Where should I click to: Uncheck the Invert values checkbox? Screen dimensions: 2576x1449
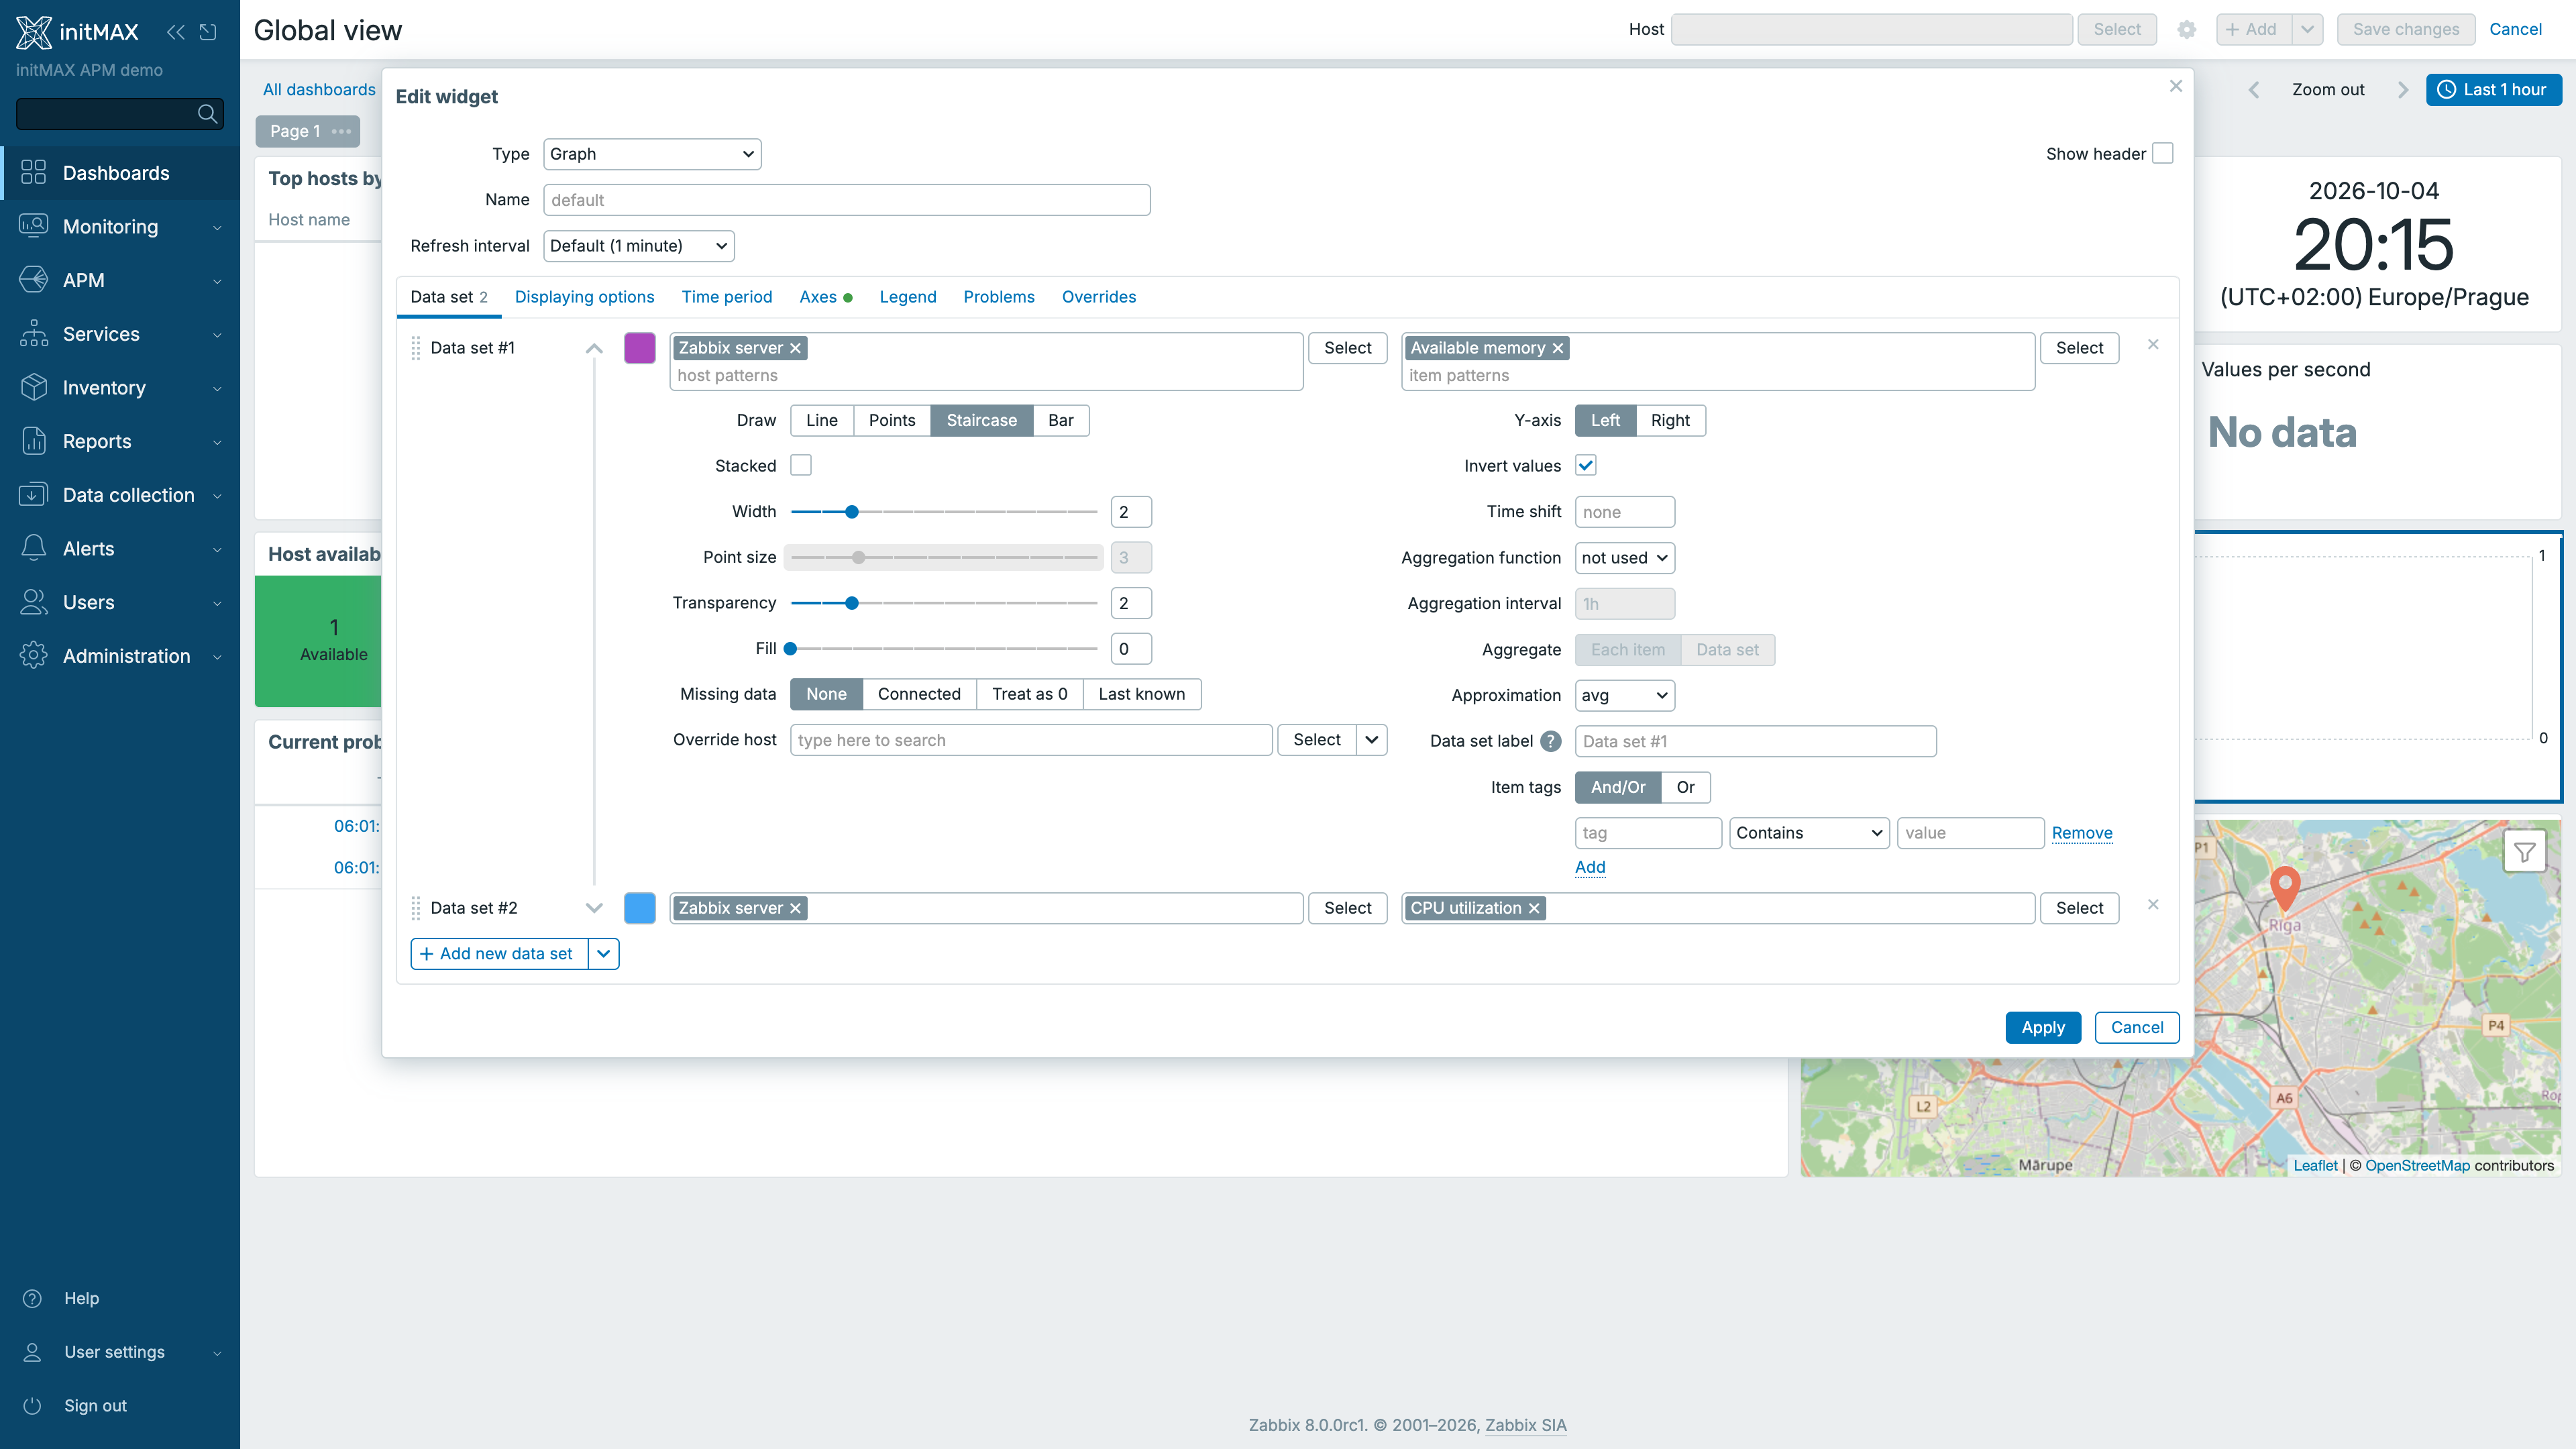click(1586, 465)
